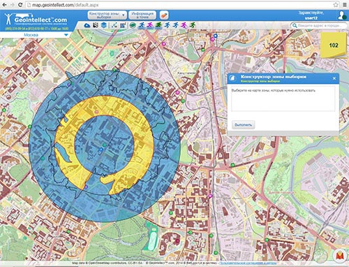Image resolution: width=349 pixels, height=267 pixels.
Task: Focus the address search field
Action: 319,25
